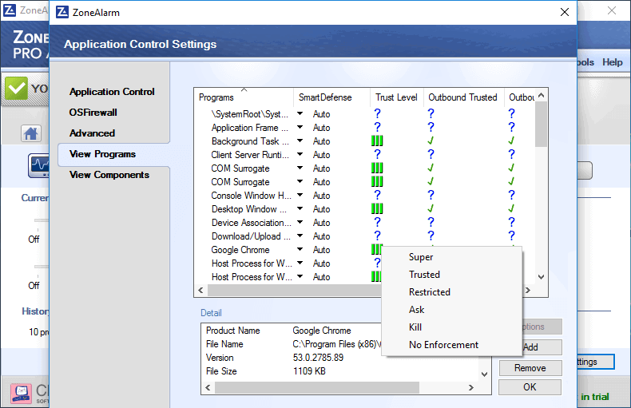Click the monitor activity icon in the background ZoneAlarm window

[x=38, y=165]
